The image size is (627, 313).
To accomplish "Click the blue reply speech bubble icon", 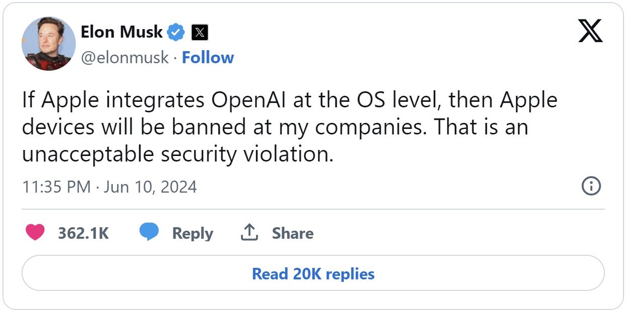I will 149,232.
